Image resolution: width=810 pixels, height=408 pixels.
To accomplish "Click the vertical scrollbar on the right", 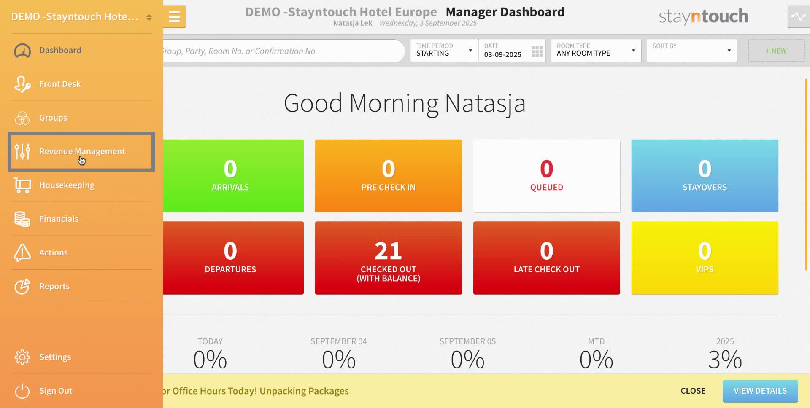I will pyautogui.click(x=806, y=174).
